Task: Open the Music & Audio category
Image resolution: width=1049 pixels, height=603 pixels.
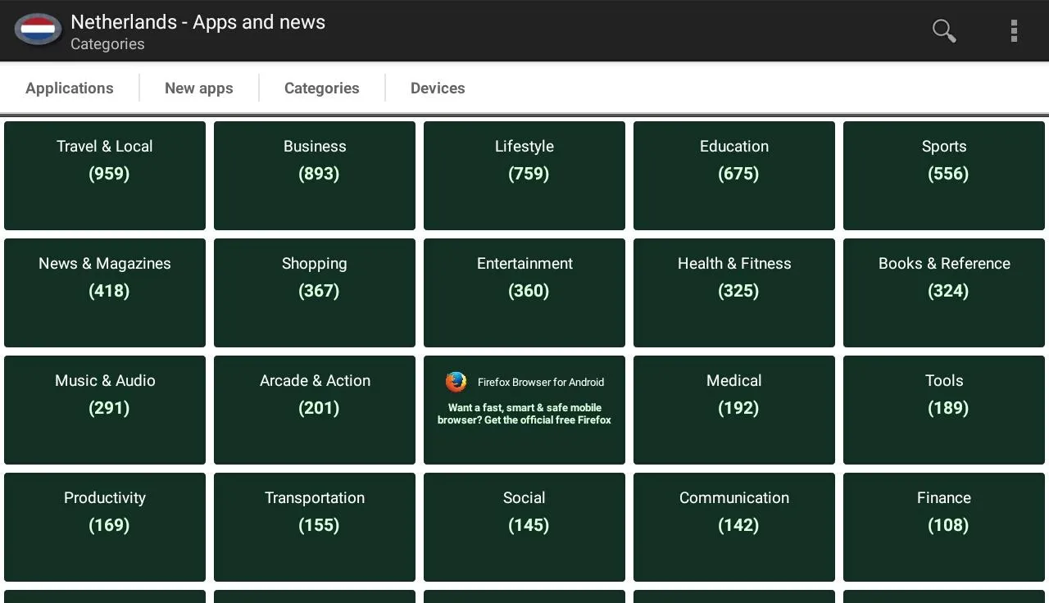Action: pos(105,410)
